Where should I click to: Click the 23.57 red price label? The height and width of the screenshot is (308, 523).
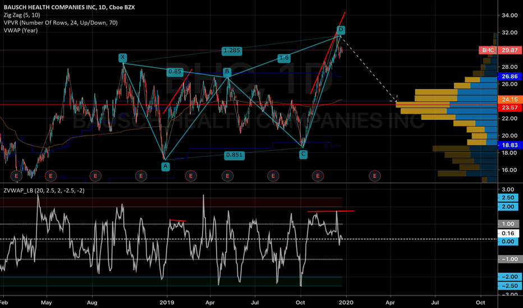tap(510, 108)
